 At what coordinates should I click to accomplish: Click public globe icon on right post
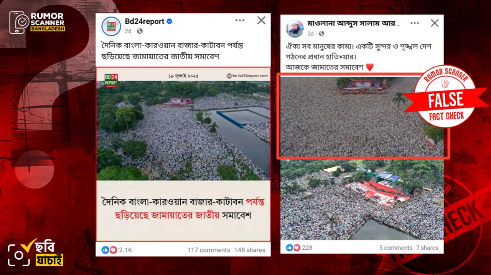[x=321, y=34]
